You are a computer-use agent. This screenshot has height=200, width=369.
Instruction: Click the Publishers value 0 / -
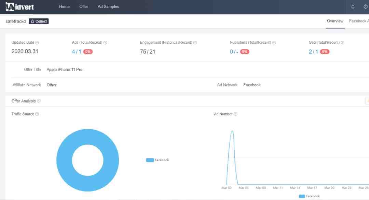pos(234,52)
